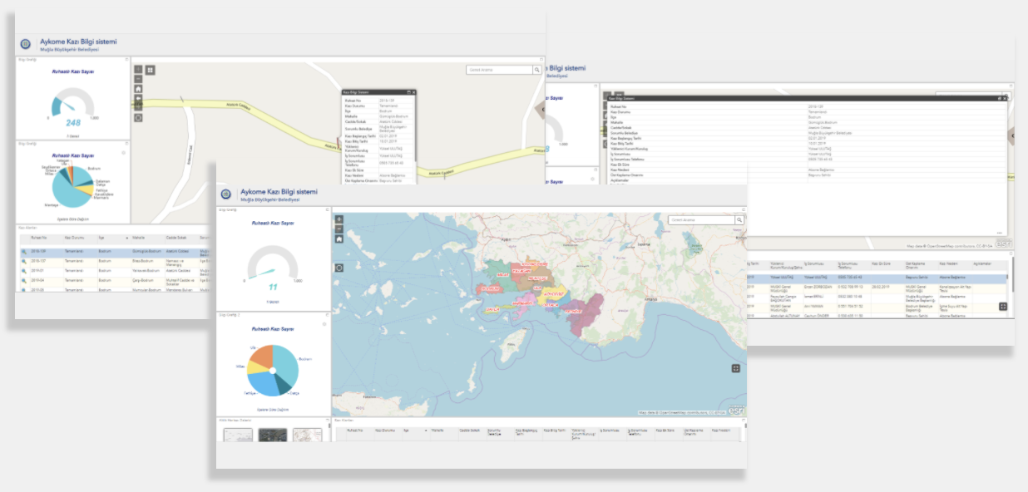Click the municipality logo in the left window header

[x=26, y=45]
